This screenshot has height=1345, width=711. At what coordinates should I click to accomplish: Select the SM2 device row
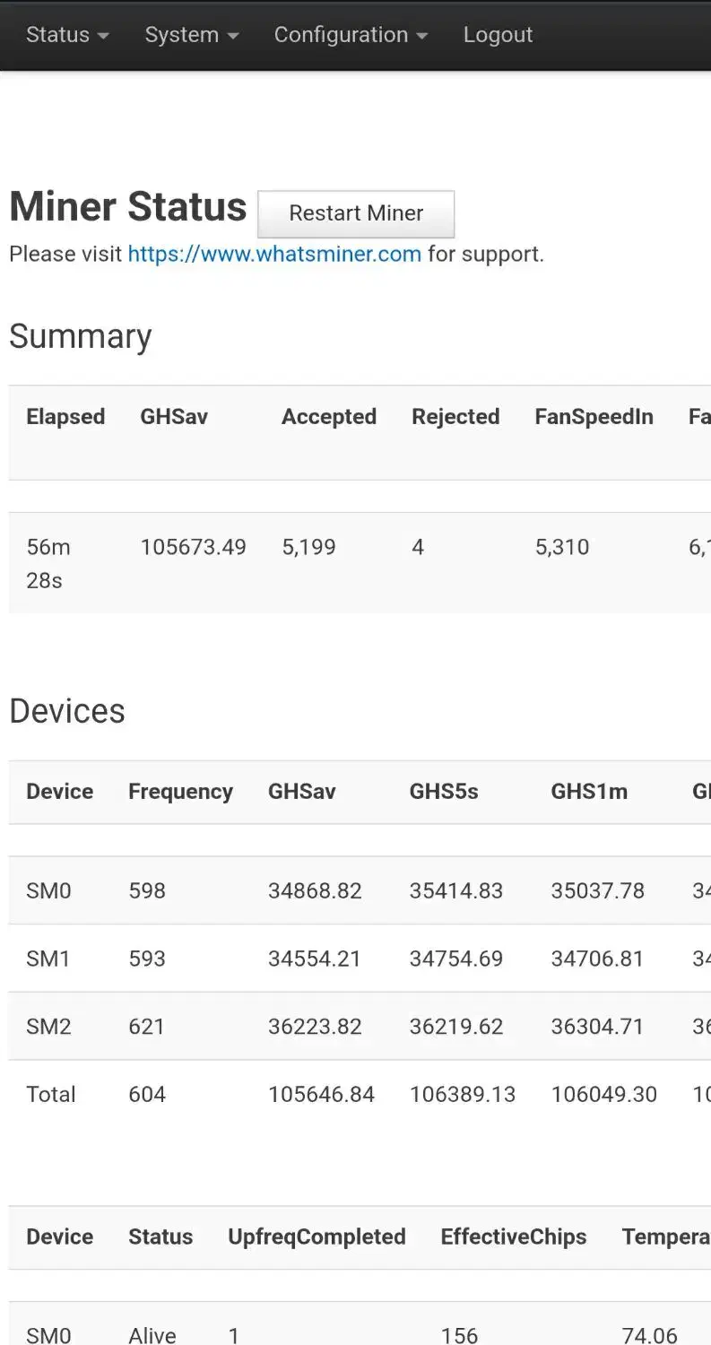[48, 1027]
